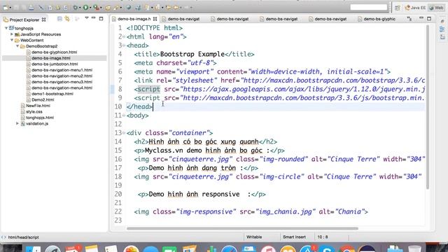
Task: Click the Outline icon in right trim bar
Action: point(442,29)
